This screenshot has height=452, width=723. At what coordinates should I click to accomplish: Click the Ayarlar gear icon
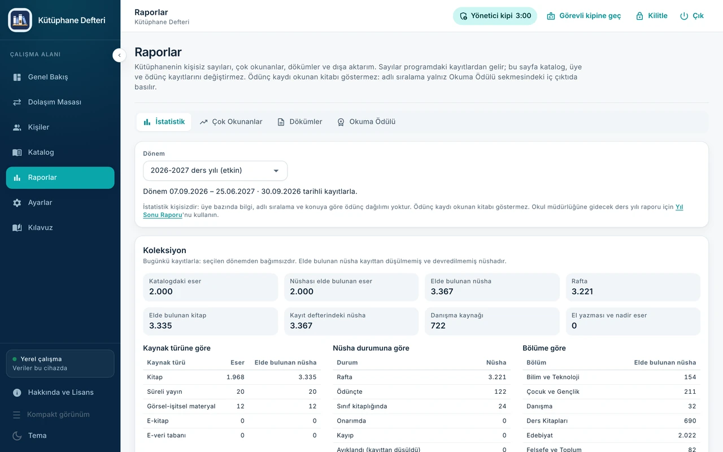[x=17, y=203]
